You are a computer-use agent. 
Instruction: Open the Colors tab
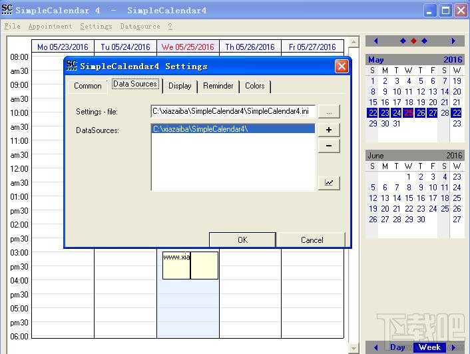point(255,86)
